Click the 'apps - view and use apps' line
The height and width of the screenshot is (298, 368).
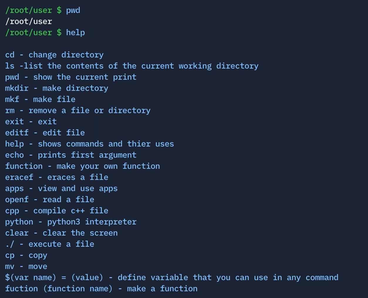[x=61, y=188]
